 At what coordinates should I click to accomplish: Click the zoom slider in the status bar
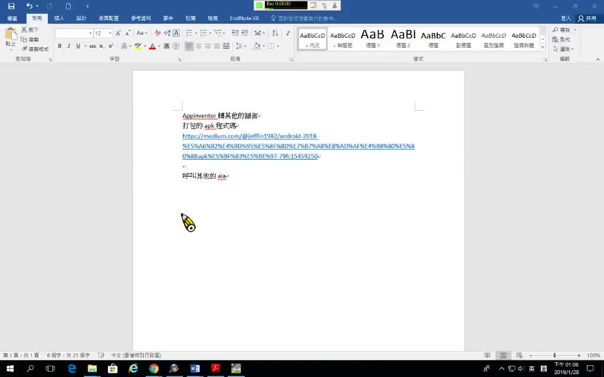pos(554,356)
